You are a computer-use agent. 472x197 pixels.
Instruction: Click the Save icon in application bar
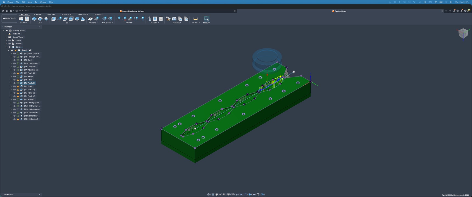[16, 11]
